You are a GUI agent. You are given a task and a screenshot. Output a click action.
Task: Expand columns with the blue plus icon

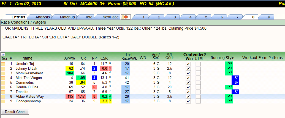click(3, 54)
